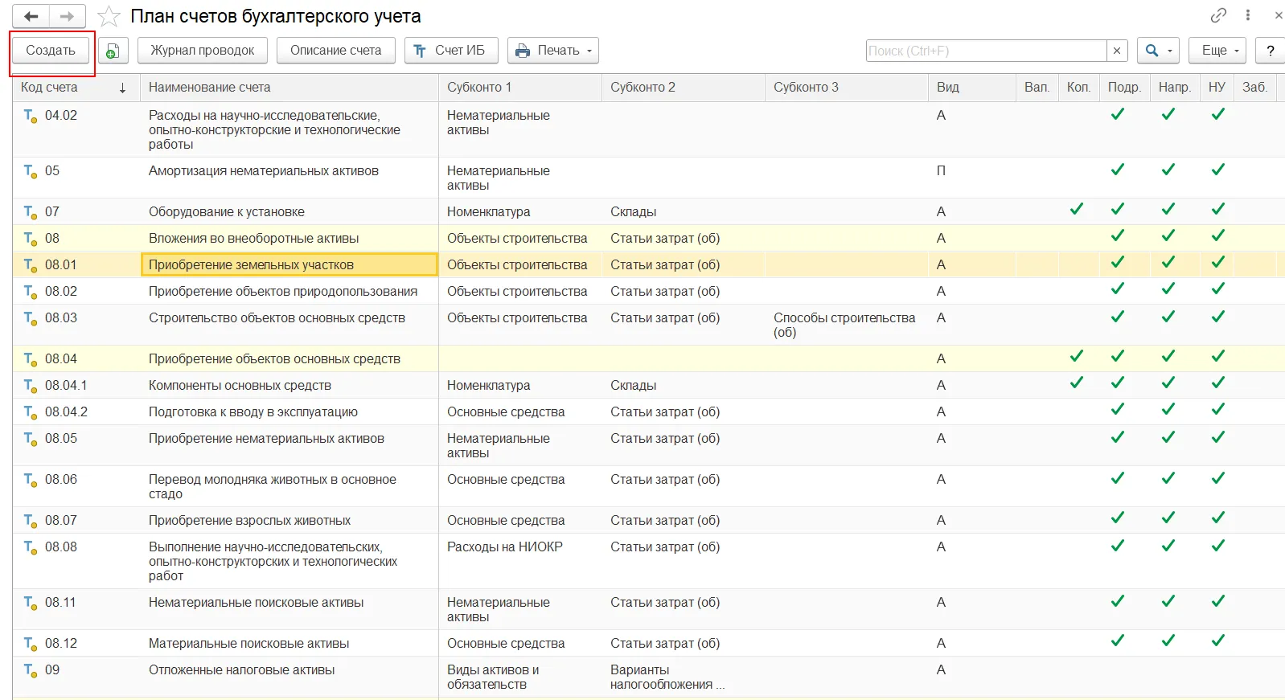Click the account icon of row 09

click(31, 670)
